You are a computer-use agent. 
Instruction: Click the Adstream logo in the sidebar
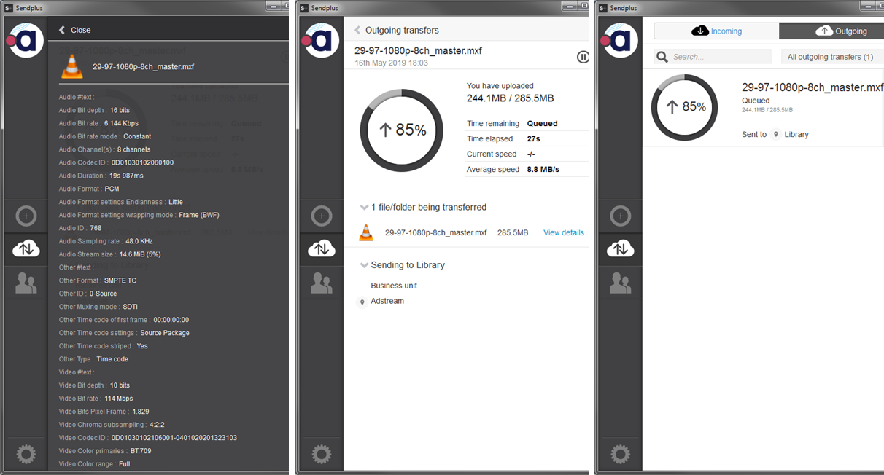pos(25,40)
